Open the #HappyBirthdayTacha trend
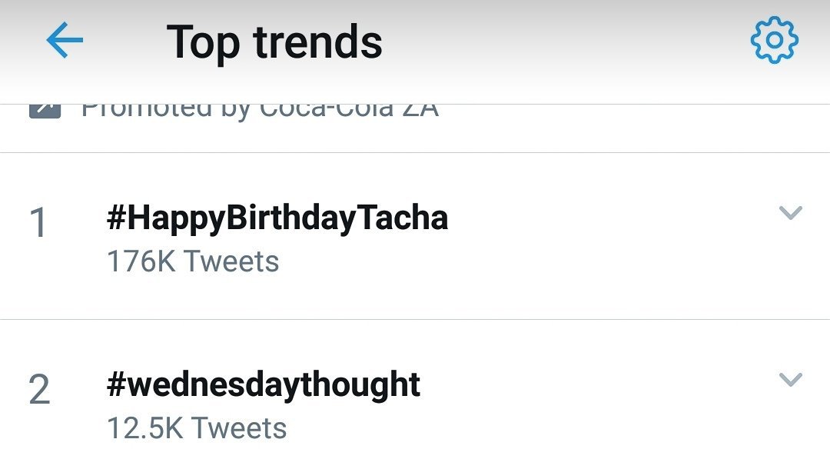Screen dimensions: 830x469 pos(277,219)
